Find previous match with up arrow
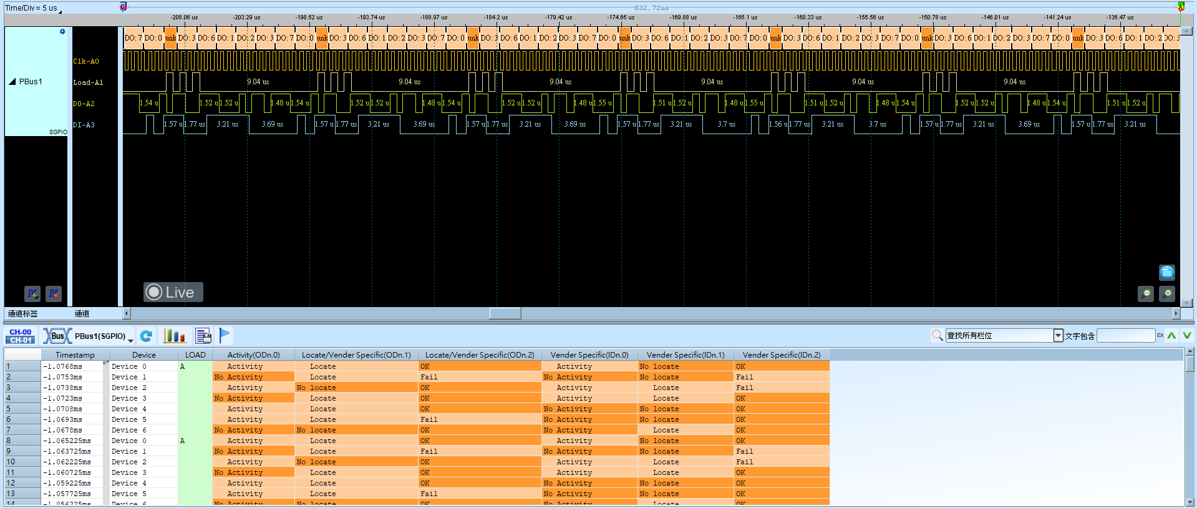1197x508 pixels. click(x=1172, y=336)
